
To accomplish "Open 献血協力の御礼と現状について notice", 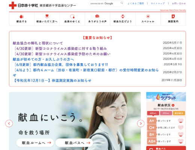I will coord(38,43).
